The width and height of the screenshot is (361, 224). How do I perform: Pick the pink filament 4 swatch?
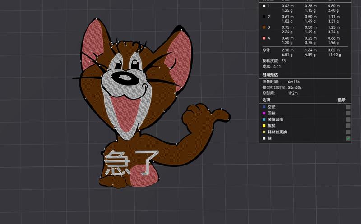tap(264, 38)
